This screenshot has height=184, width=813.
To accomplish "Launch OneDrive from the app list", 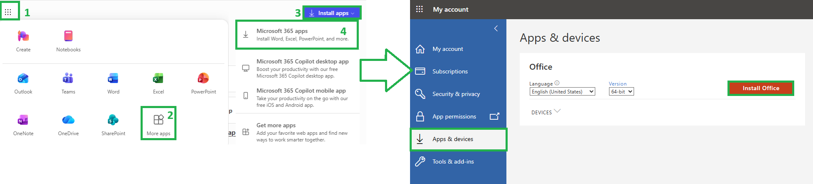I will (x=68, y=125).
